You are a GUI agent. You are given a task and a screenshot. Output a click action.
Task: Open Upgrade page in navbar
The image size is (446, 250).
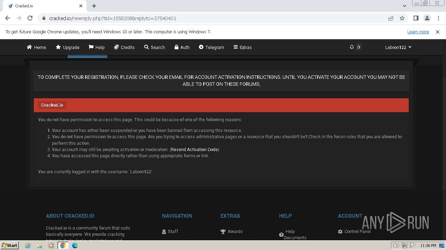tap(68, 47)
